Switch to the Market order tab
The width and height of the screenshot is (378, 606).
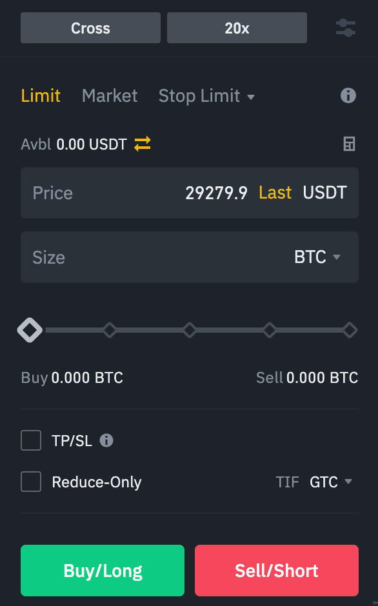[110, 95]
